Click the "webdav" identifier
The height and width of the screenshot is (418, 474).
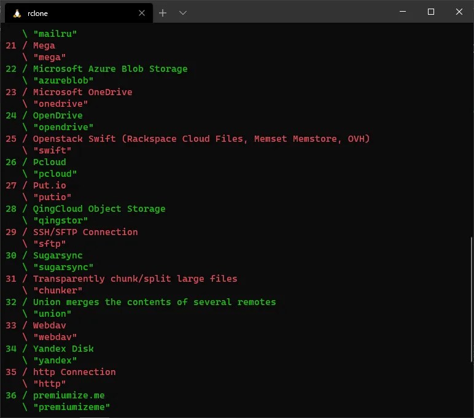coord(55,337)
